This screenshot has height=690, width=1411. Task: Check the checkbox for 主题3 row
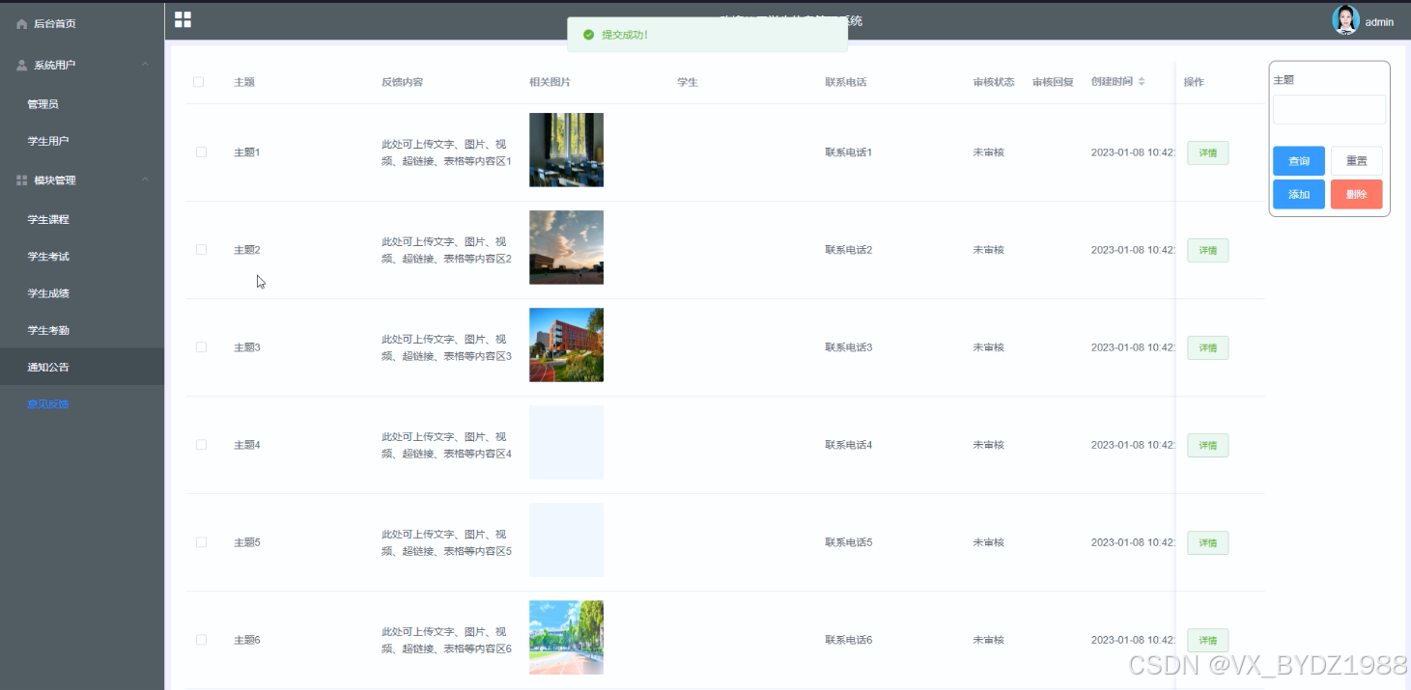click(x=201, y=347)
